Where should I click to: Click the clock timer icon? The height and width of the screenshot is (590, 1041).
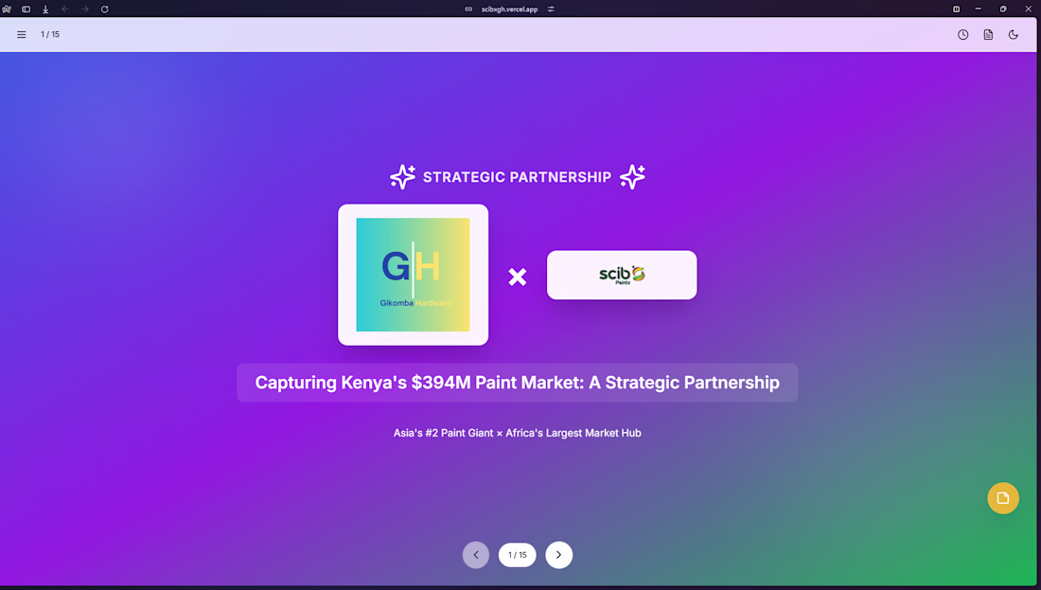962,34
